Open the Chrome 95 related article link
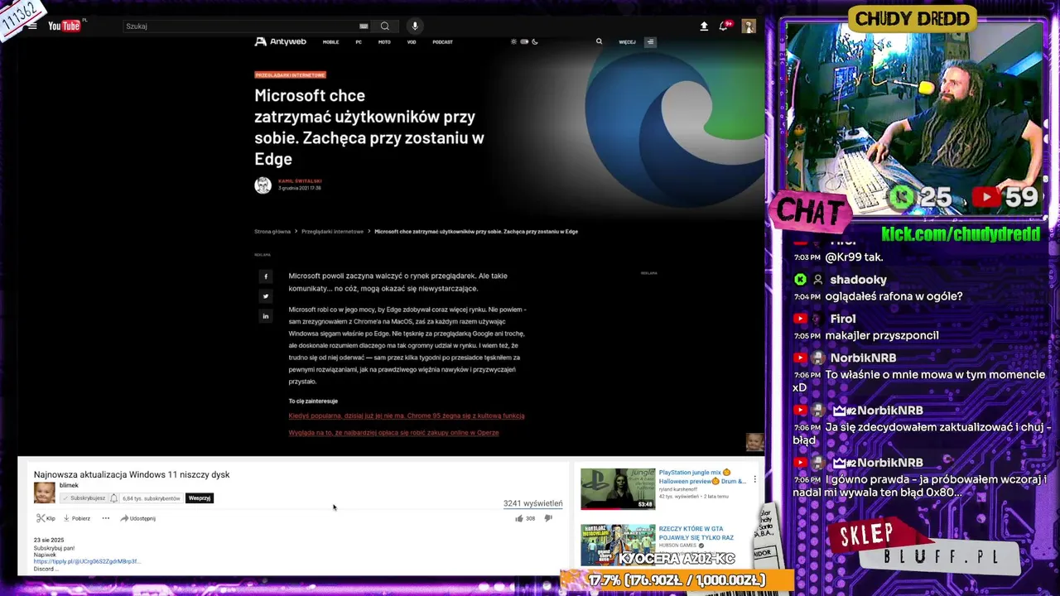The width and height of the screenshot is (1060, 596). coord(407,416)
